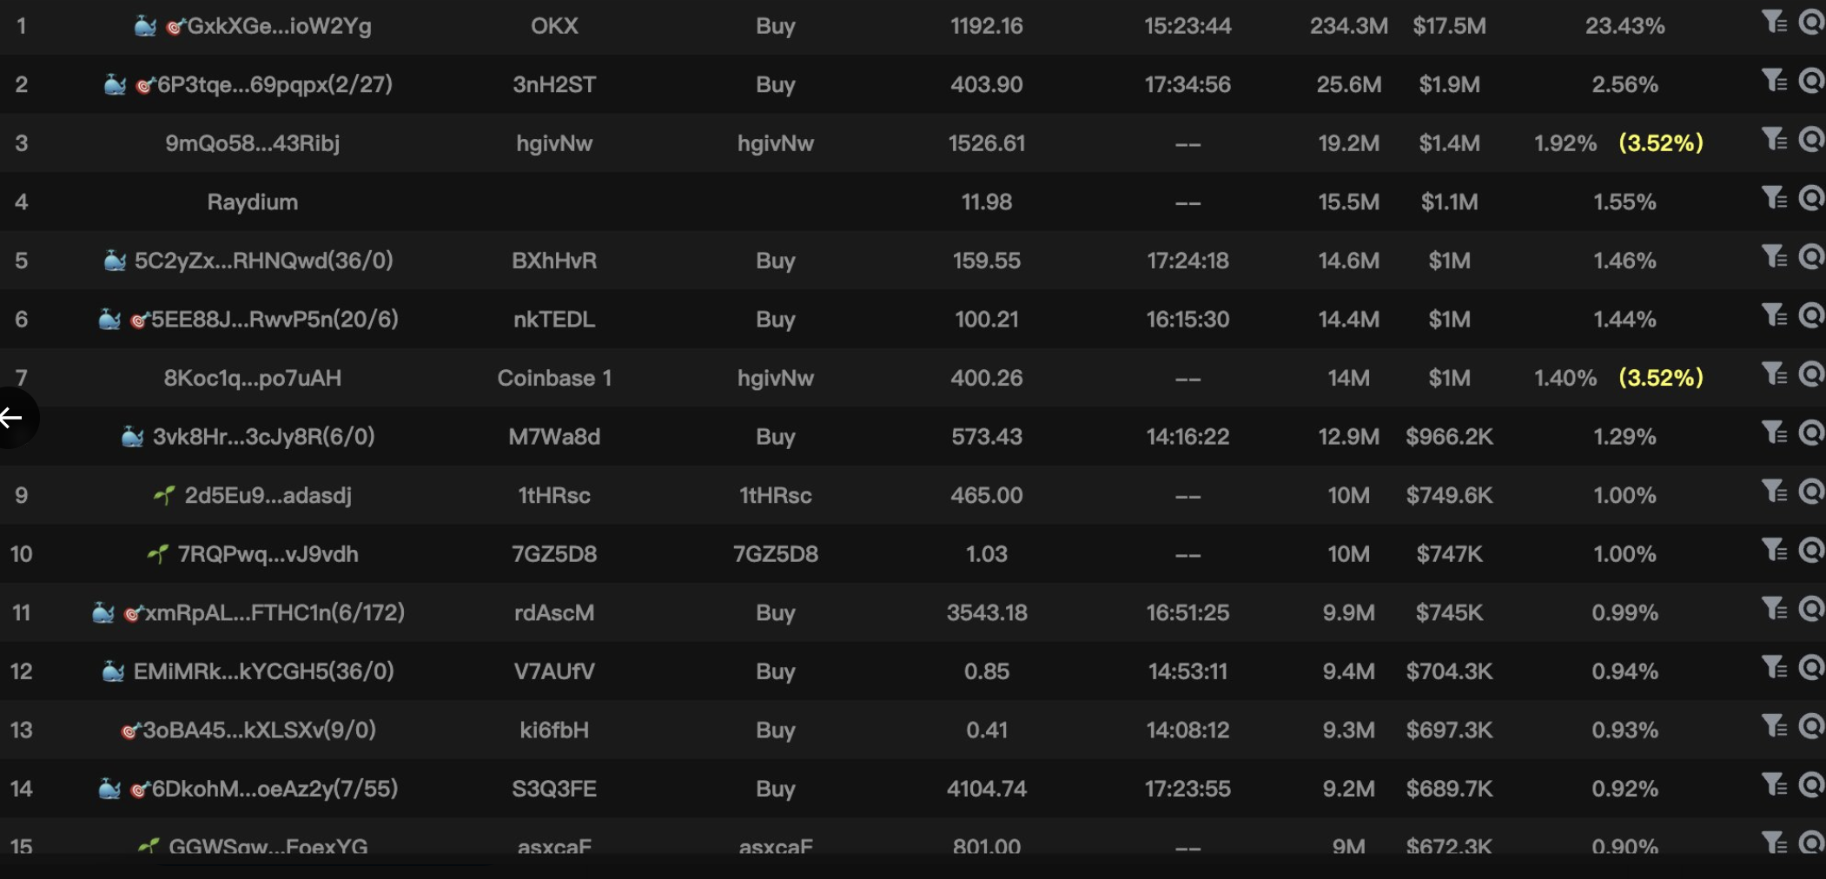The width and height of the screenshot is (1826, 879).
Task: Click the whale icon beside GxkXGe...ioW2Yg
Action: click(145, 26)
